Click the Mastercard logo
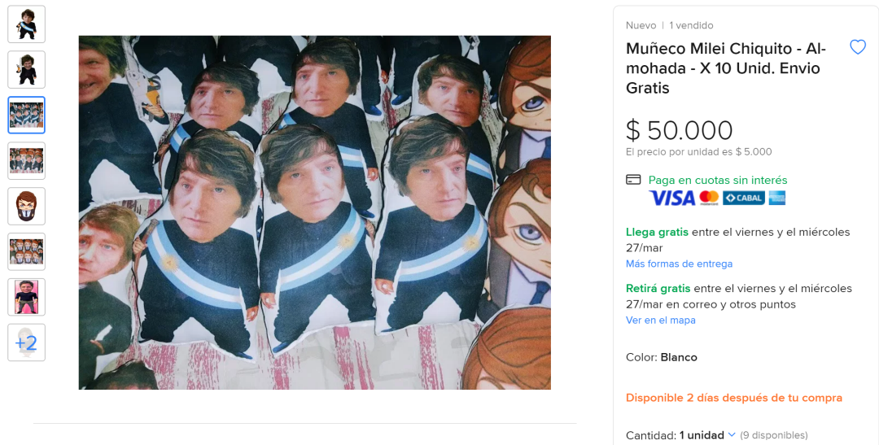 coord(709,198)
